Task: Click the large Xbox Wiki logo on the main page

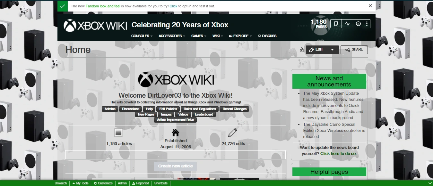Action: [176, 79]
